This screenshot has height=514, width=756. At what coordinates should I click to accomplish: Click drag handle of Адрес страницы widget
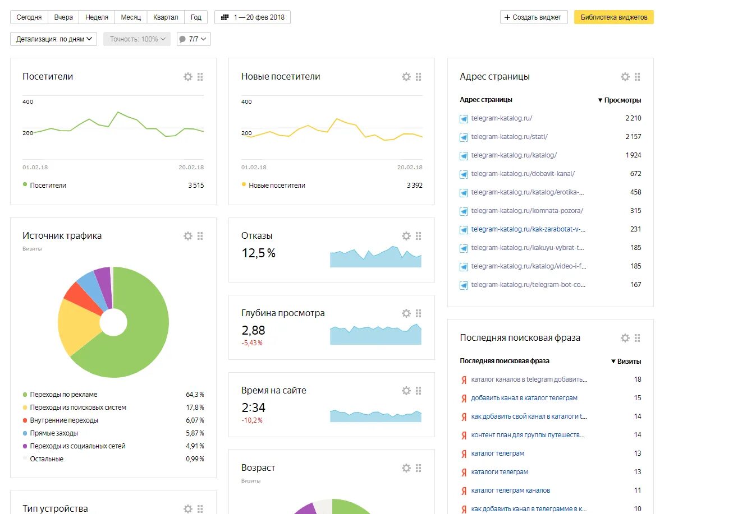[x=638, y=77]
